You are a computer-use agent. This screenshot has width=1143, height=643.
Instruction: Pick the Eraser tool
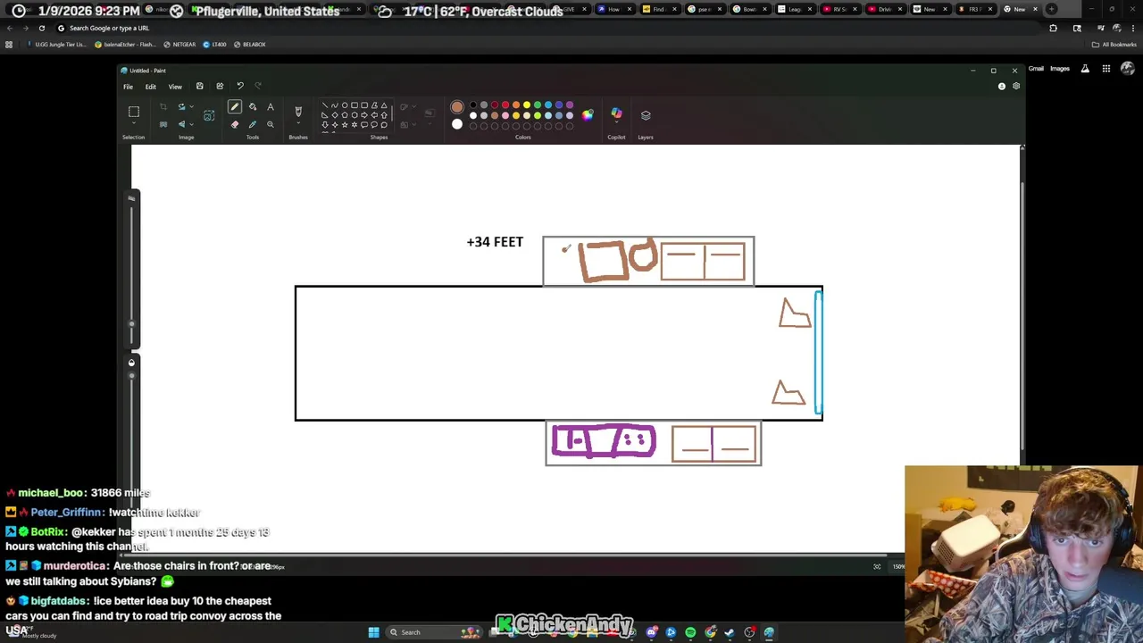tap(235, 124)
